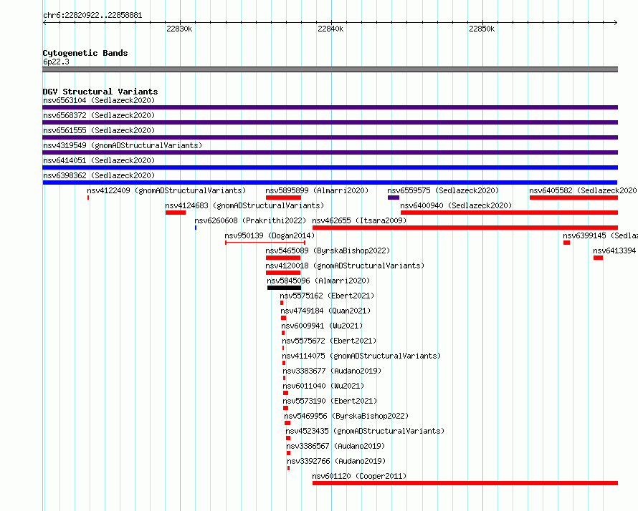Screen dimensions: 638x511
Task: Click the red bar under nsv4124683
Action: pos(176,213)
